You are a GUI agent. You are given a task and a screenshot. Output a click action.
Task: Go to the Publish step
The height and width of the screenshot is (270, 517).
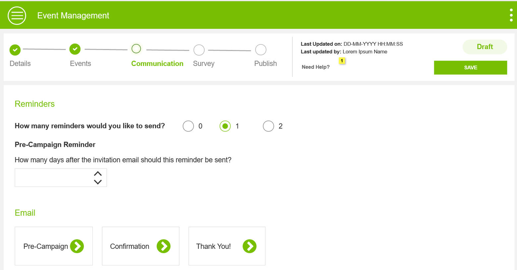click(261, 50)
